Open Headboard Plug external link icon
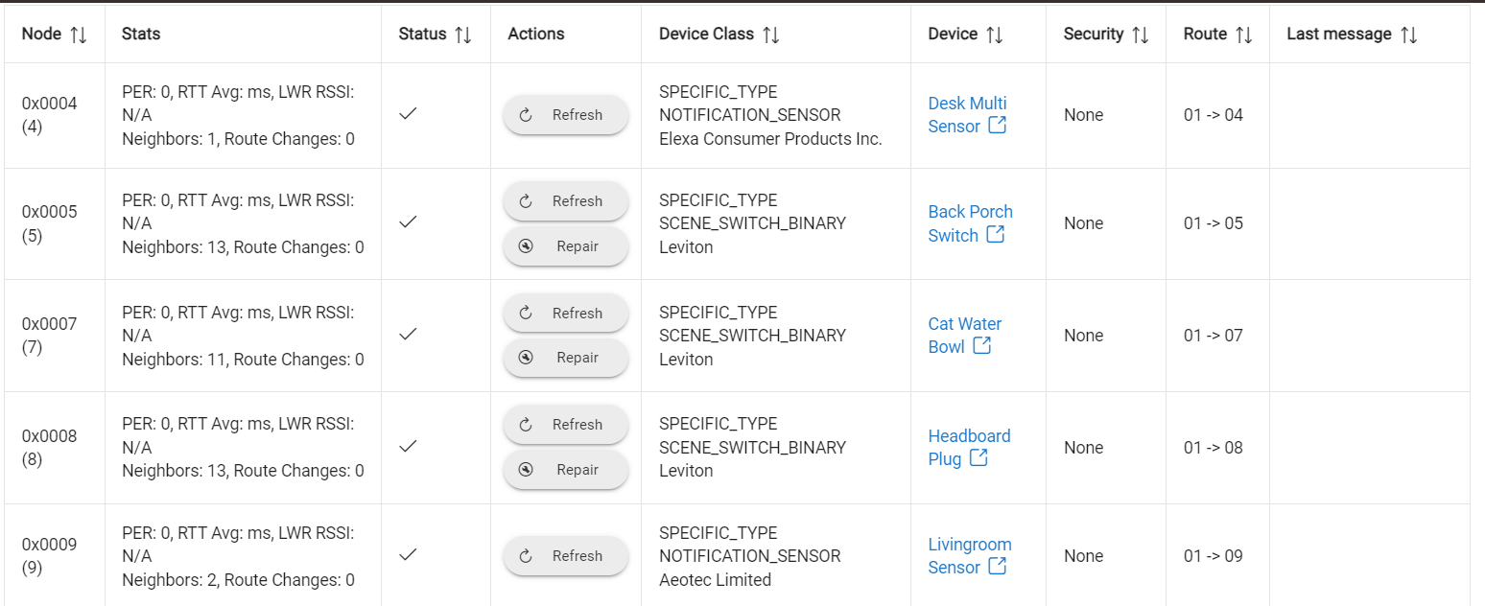Viewport: 1485px width, 606px height. (978, 458)
